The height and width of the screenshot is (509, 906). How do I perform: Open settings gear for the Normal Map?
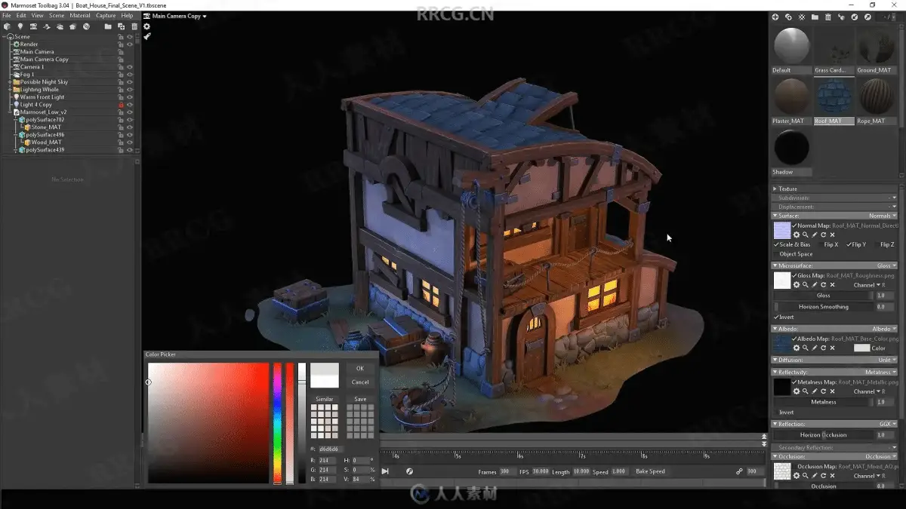tap(797, 235)
